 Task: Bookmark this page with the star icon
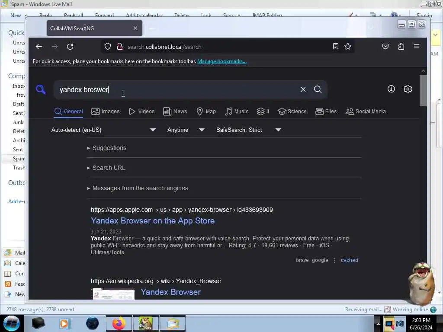coord(348,46)
